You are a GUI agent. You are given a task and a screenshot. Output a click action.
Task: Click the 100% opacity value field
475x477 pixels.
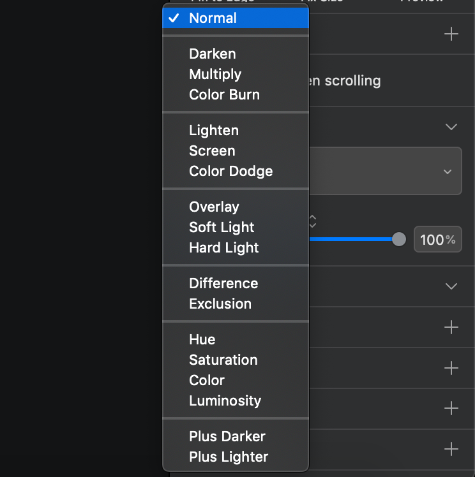click(x=437, y=240)
